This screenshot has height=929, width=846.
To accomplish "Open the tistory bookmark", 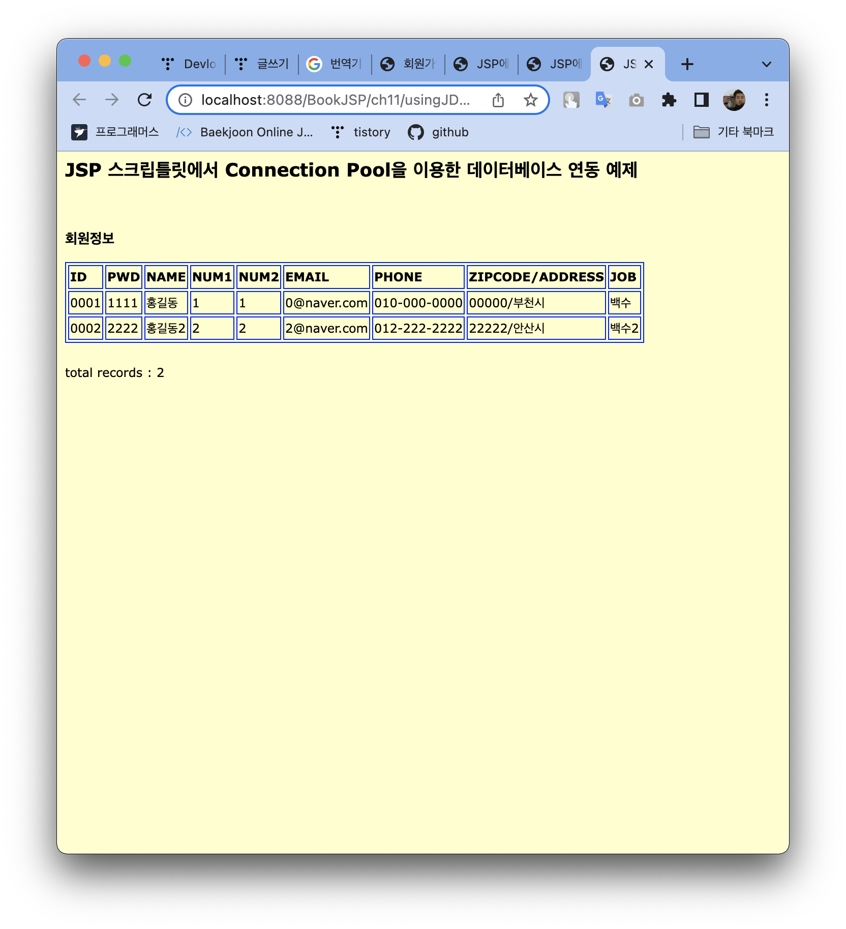I will (360, 132).
